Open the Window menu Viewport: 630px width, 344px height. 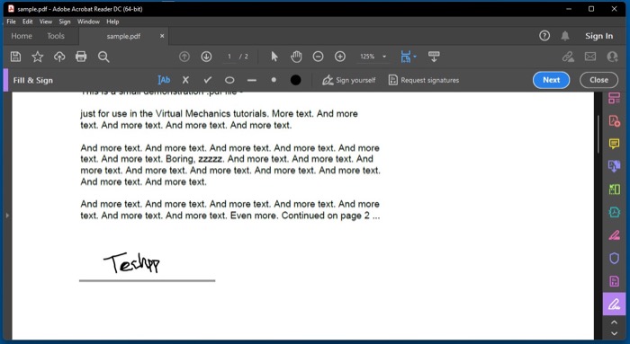[88, 22]
